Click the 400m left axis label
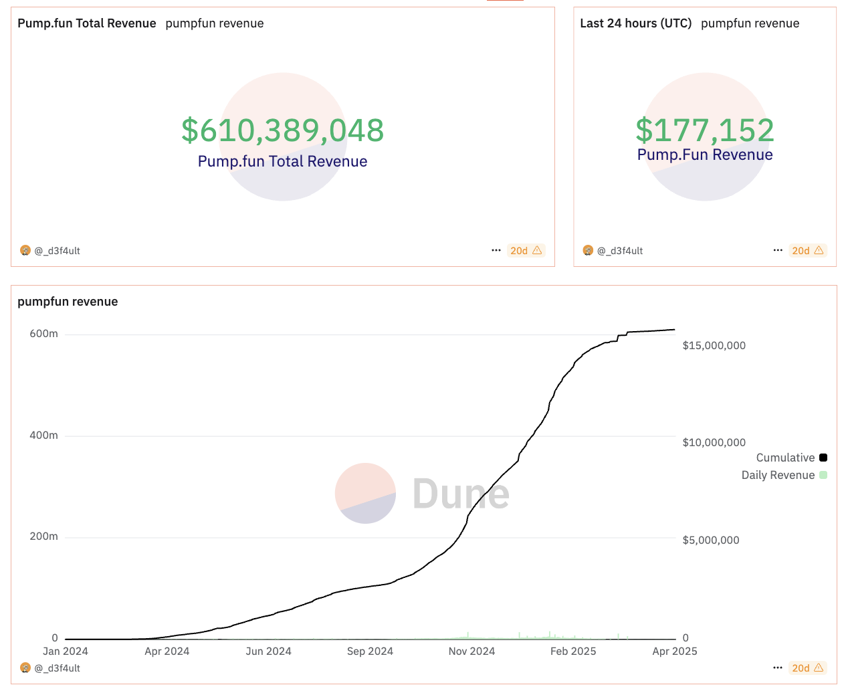 tap(43, 435)
